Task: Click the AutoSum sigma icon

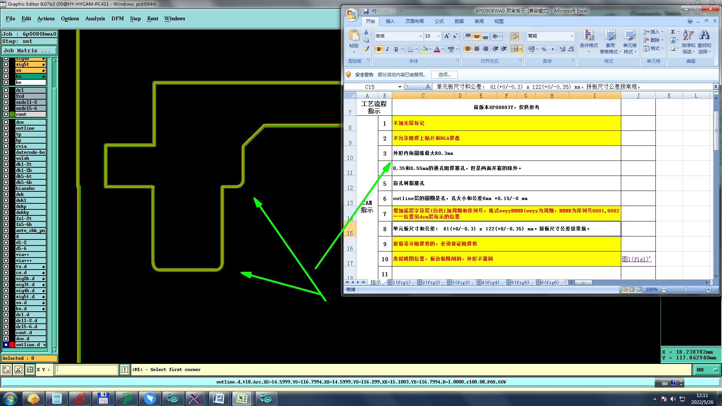Action: tap(673, 32)
